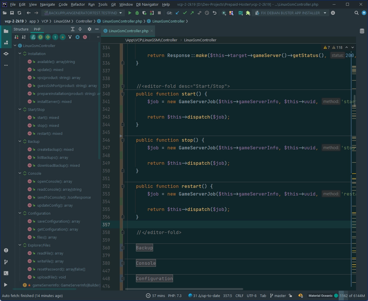Click the memory indicator 1162 of 6144M
This screenshot has height=301, width=368.
(x=352, y=296)
